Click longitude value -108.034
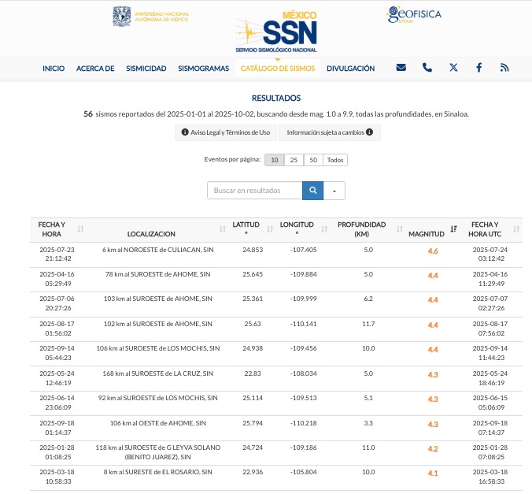 [303, 373]
